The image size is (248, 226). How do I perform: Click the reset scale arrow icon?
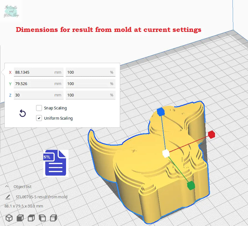[22, 113]
